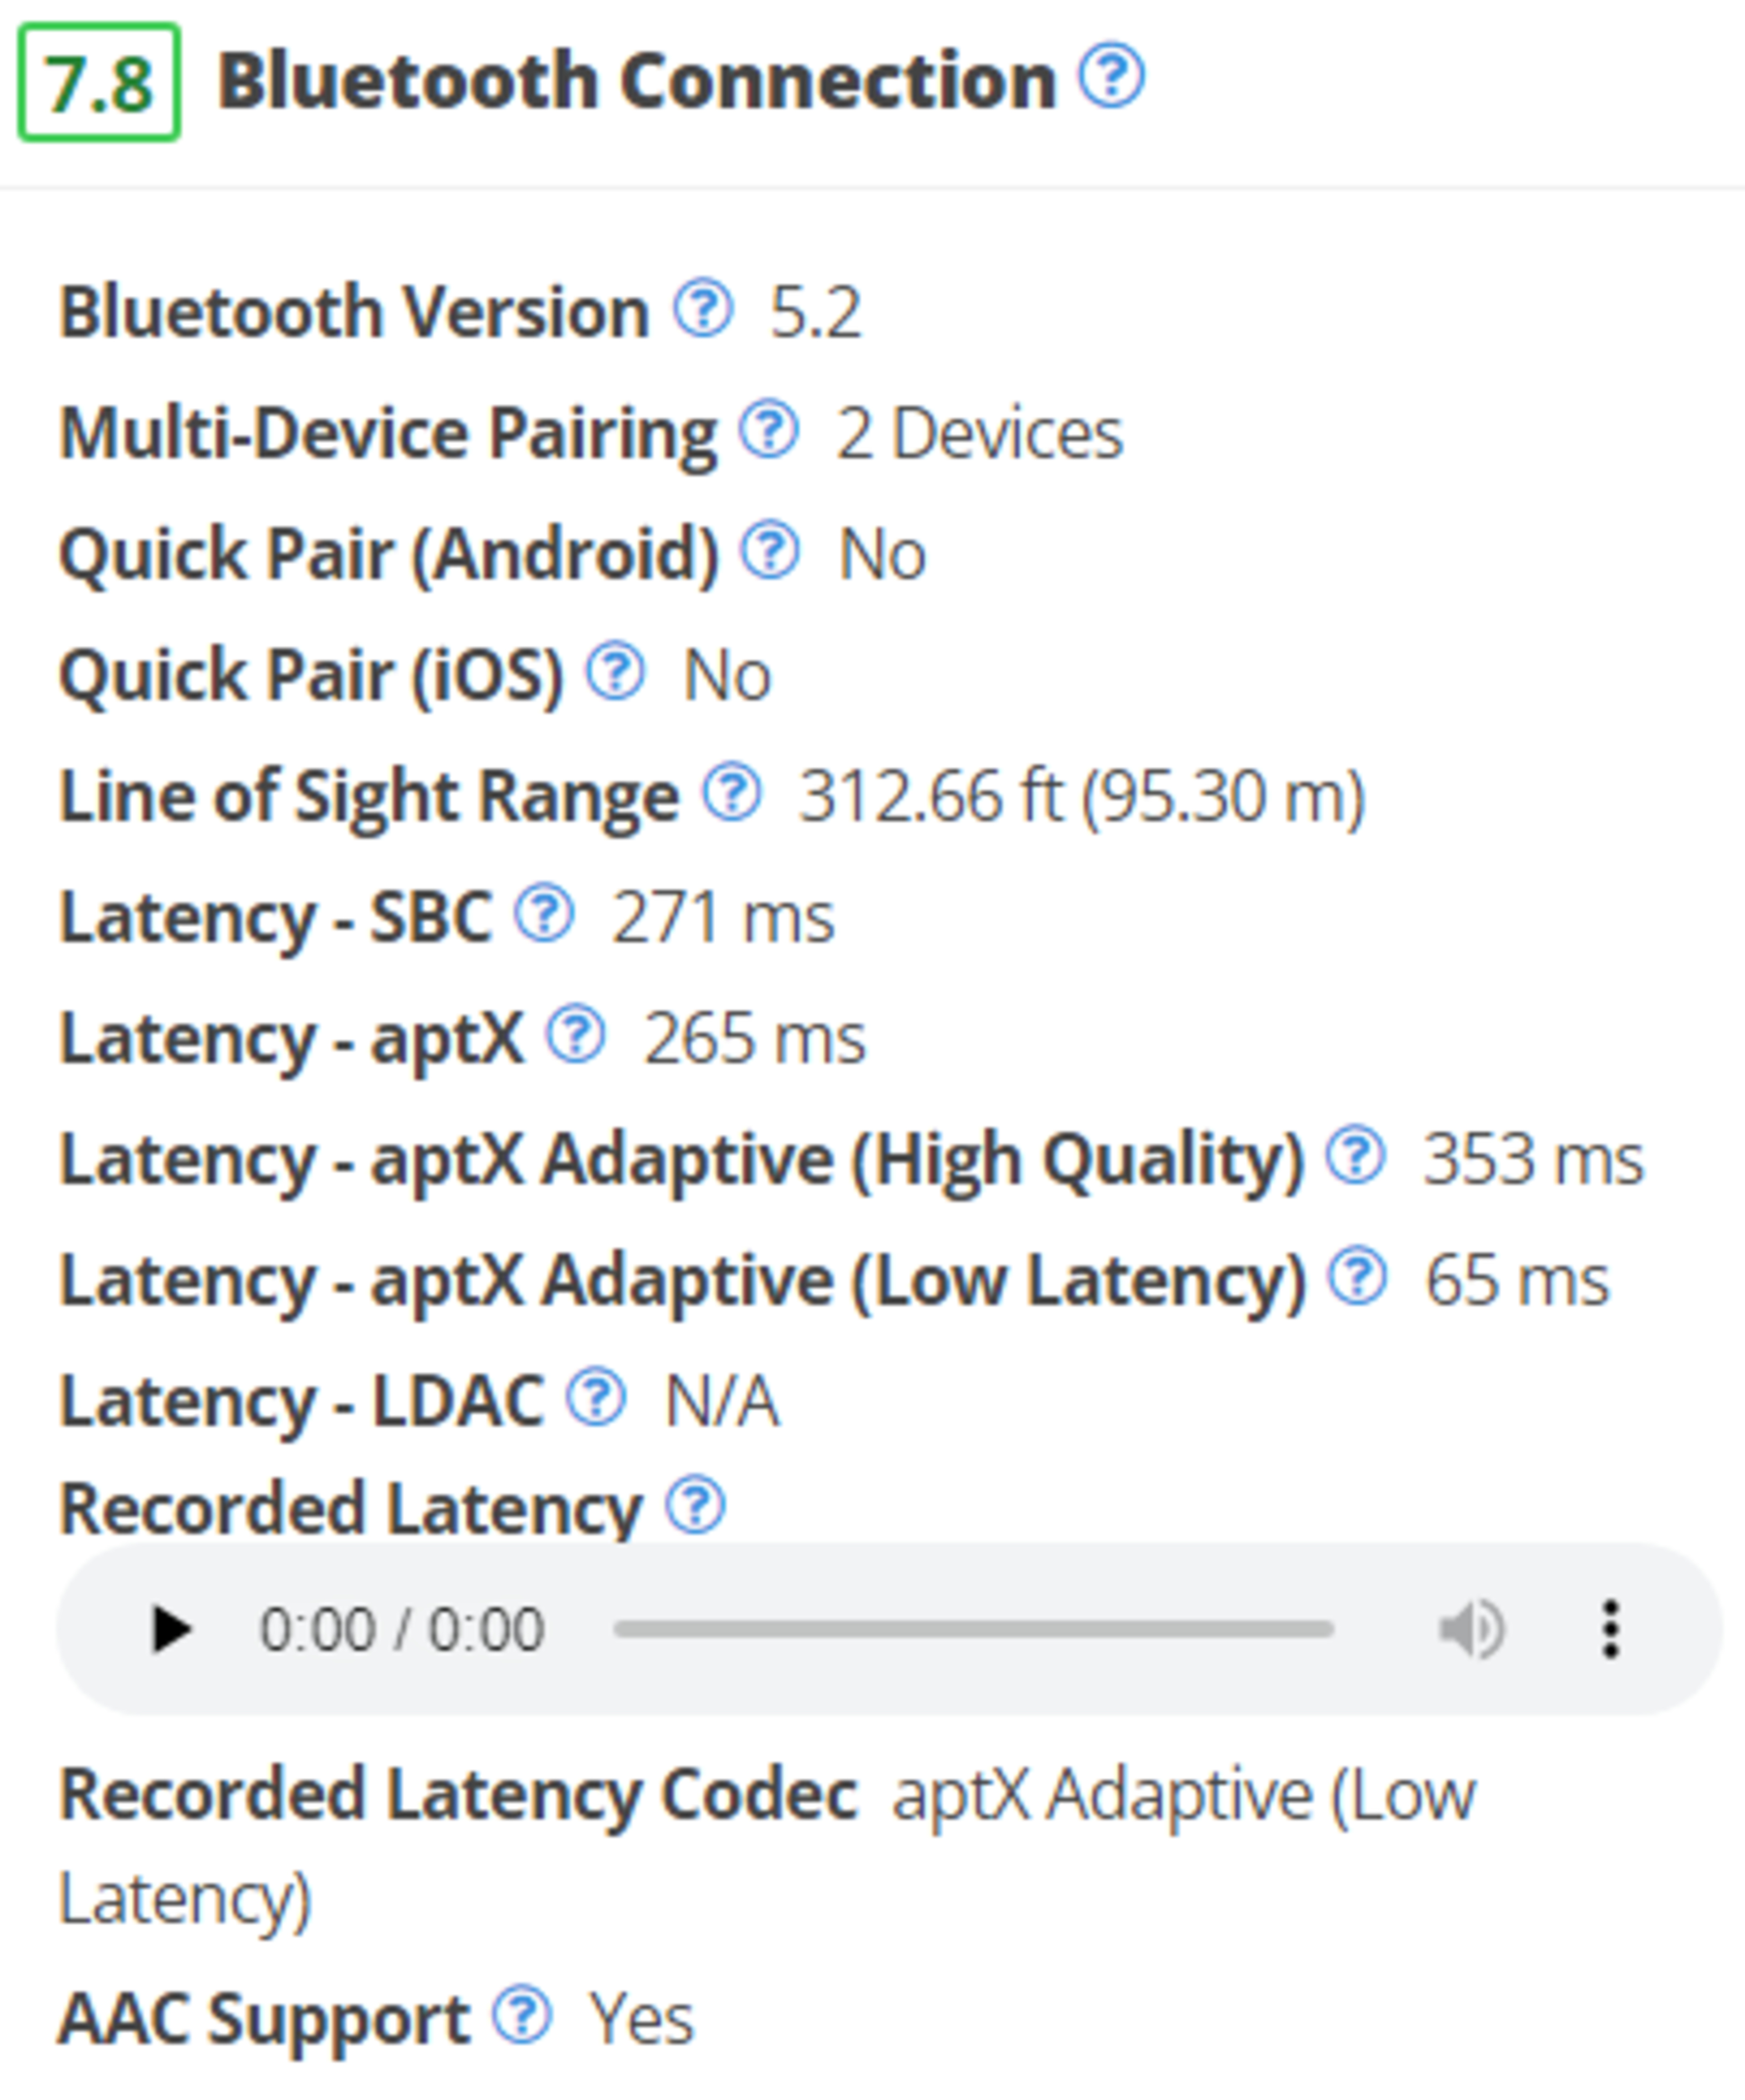The width and height of the screenshot is (1745, 2100).
Task: Open aptX Adaptive (Low Latency) help icon
Action: pyautogui.click(x=1357, y=1277)
